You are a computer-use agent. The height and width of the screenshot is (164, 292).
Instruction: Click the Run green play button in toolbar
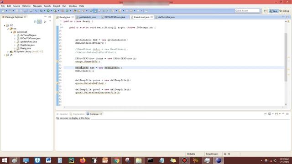(48, 11)
